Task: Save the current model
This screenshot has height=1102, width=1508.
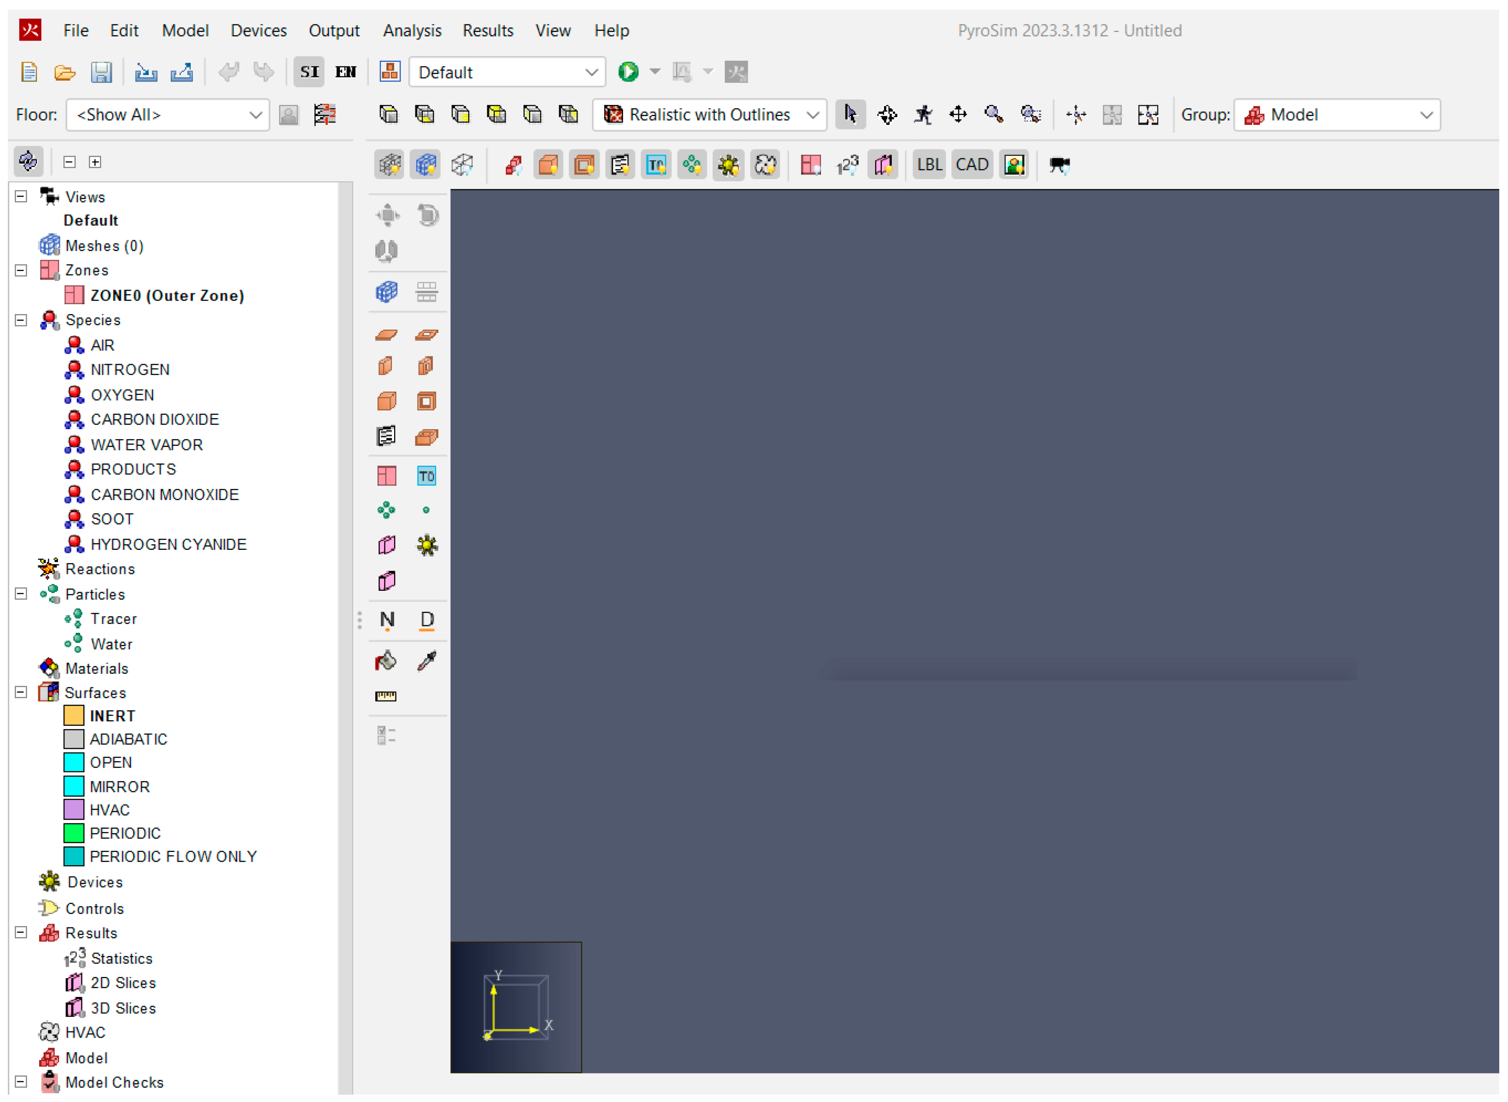Action: point(101,72)
